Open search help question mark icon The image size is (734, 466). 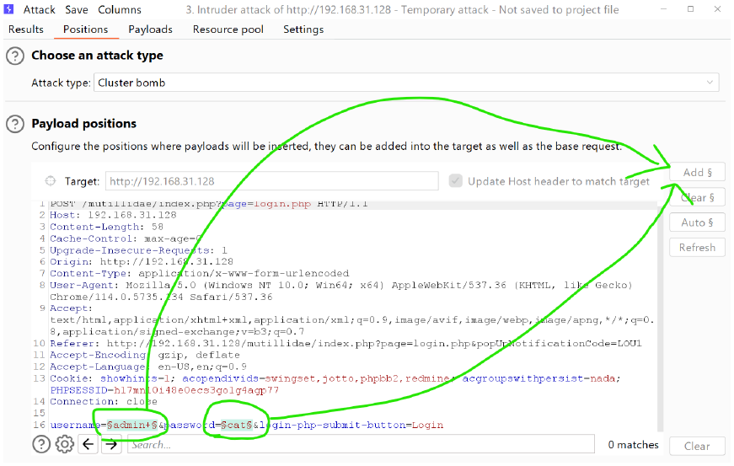(41, 444)
